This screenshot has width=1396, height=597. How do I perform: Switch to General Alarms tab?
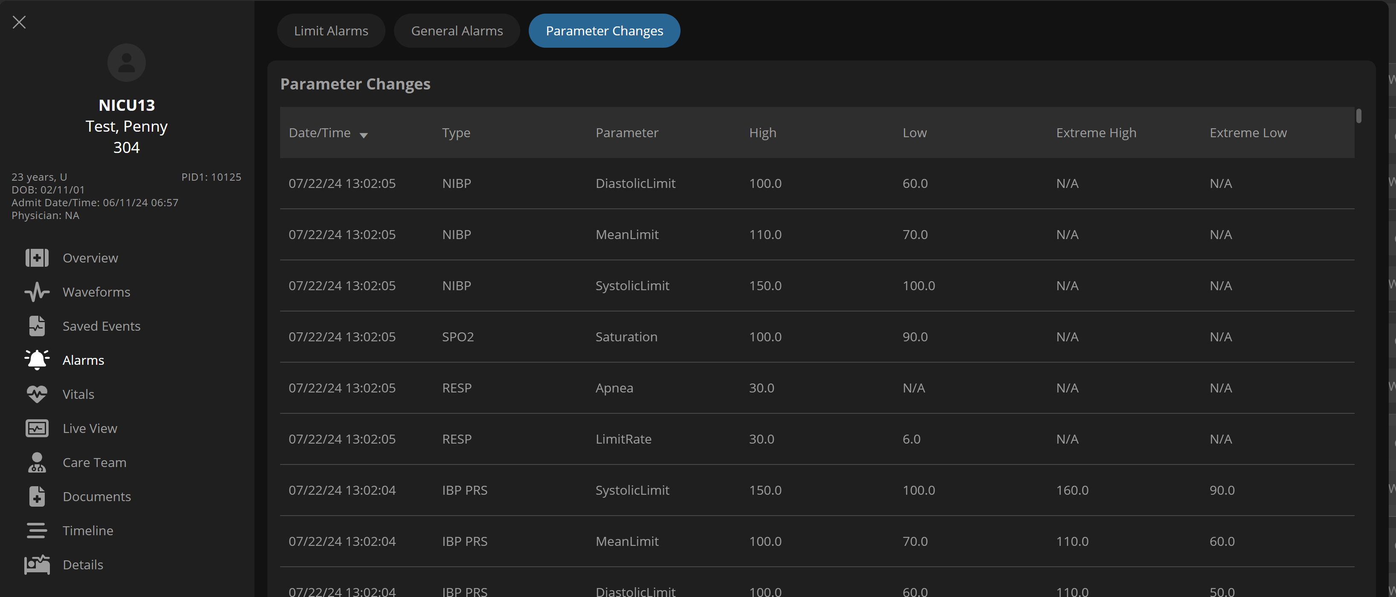457,31
